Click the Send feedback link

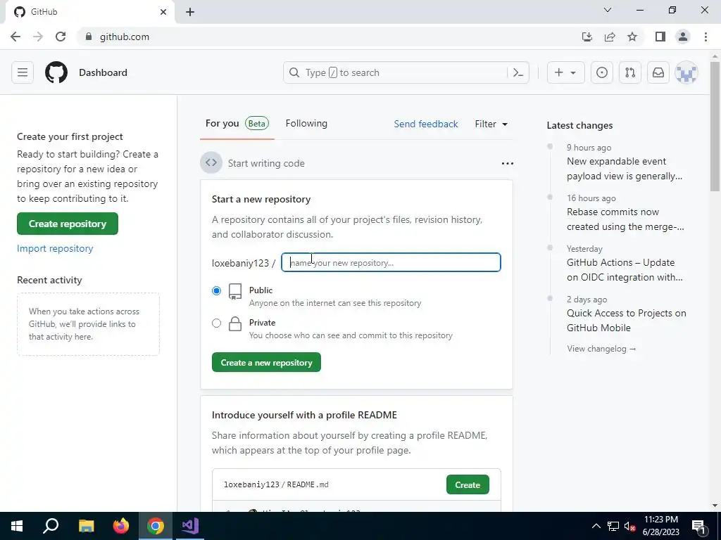426,124
